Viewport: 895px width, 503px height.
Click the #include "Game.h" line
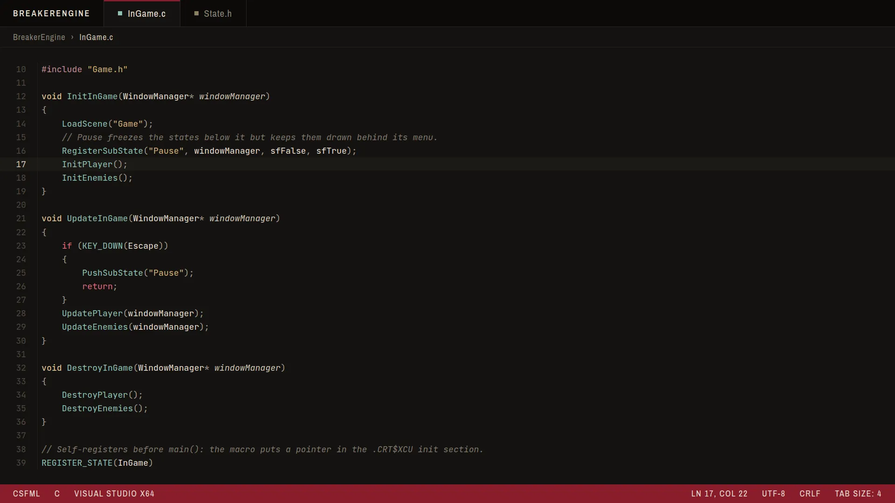(x=84, y=69)
